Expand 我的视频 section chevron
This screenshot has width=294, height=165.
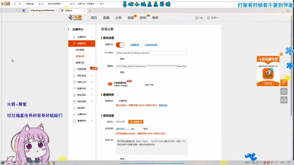coord(92,102)
